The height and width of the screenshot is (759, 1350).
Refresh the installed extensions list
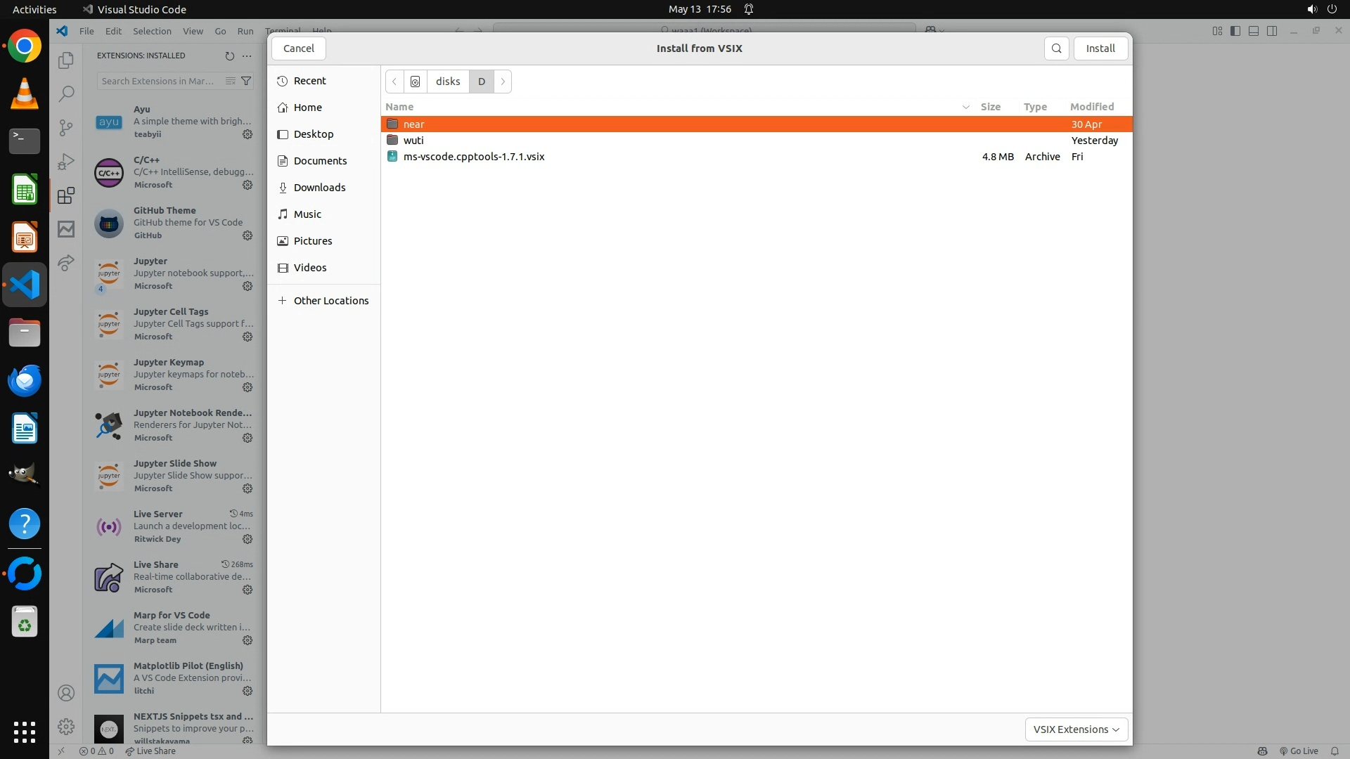[x=229, y=56]
